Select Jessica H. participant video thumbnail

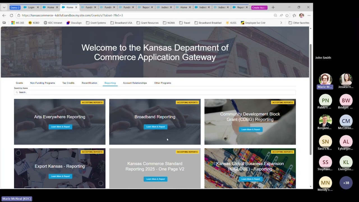[x=346, y=80]
